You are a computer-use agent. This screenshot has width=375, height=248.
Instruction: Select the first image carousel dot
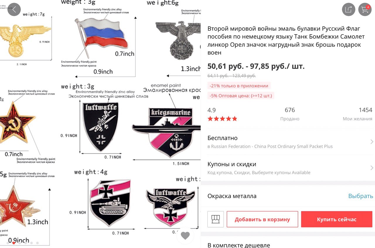click(8, 243)
